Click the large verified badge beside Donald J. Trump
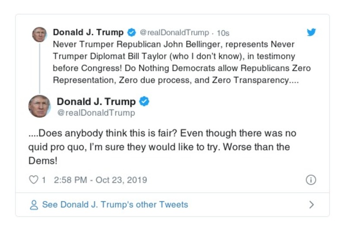The height and width of the screenshot is (232, 345). pyautogui.click(x=144, y=102)
